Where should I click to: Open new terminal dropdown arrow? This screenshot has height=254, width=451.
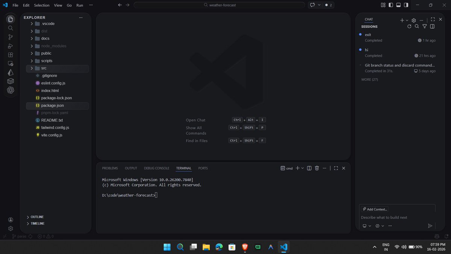[x=302, y=168]
